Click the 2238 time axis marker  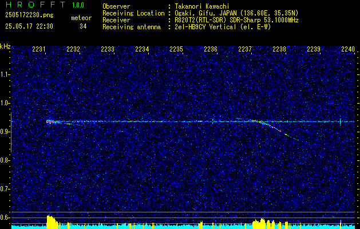coord(279,49)
